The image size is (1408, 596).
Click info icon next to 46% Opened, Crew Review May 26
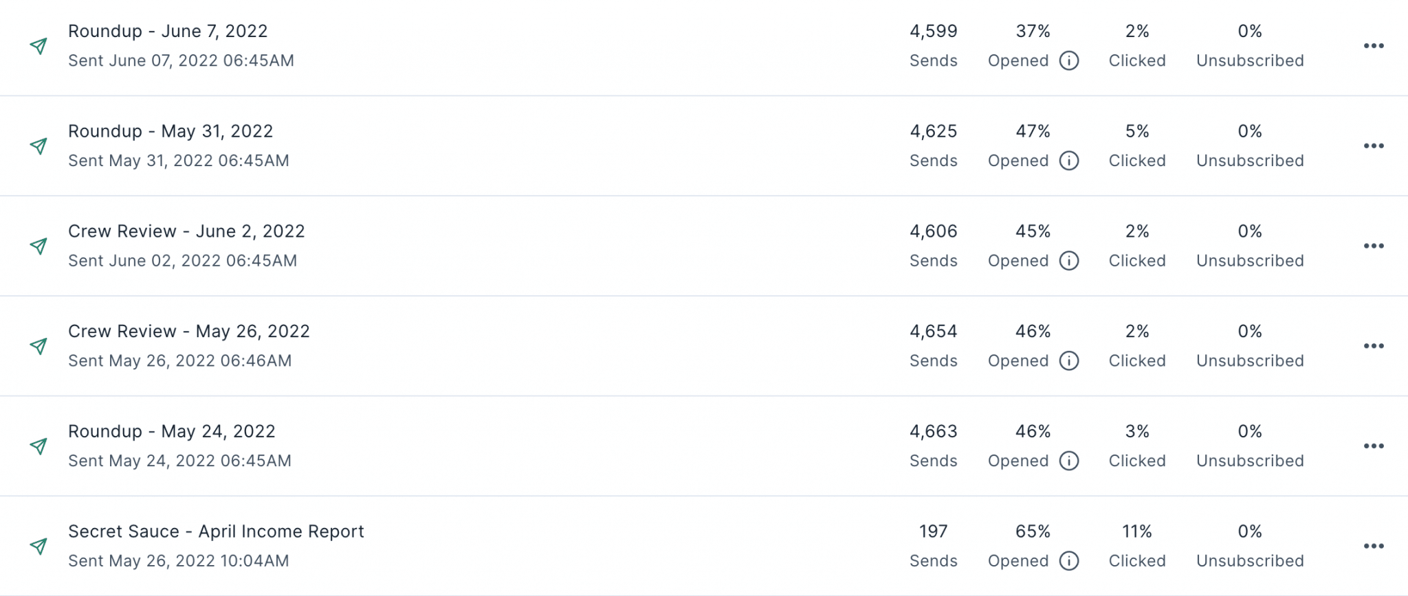pos(1069,360)
